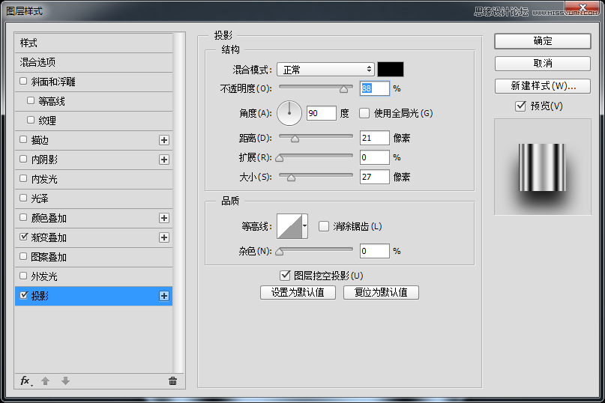Add another 渐变叠加 effect with plus icon
605x403 pixels.
coord(164,237)
